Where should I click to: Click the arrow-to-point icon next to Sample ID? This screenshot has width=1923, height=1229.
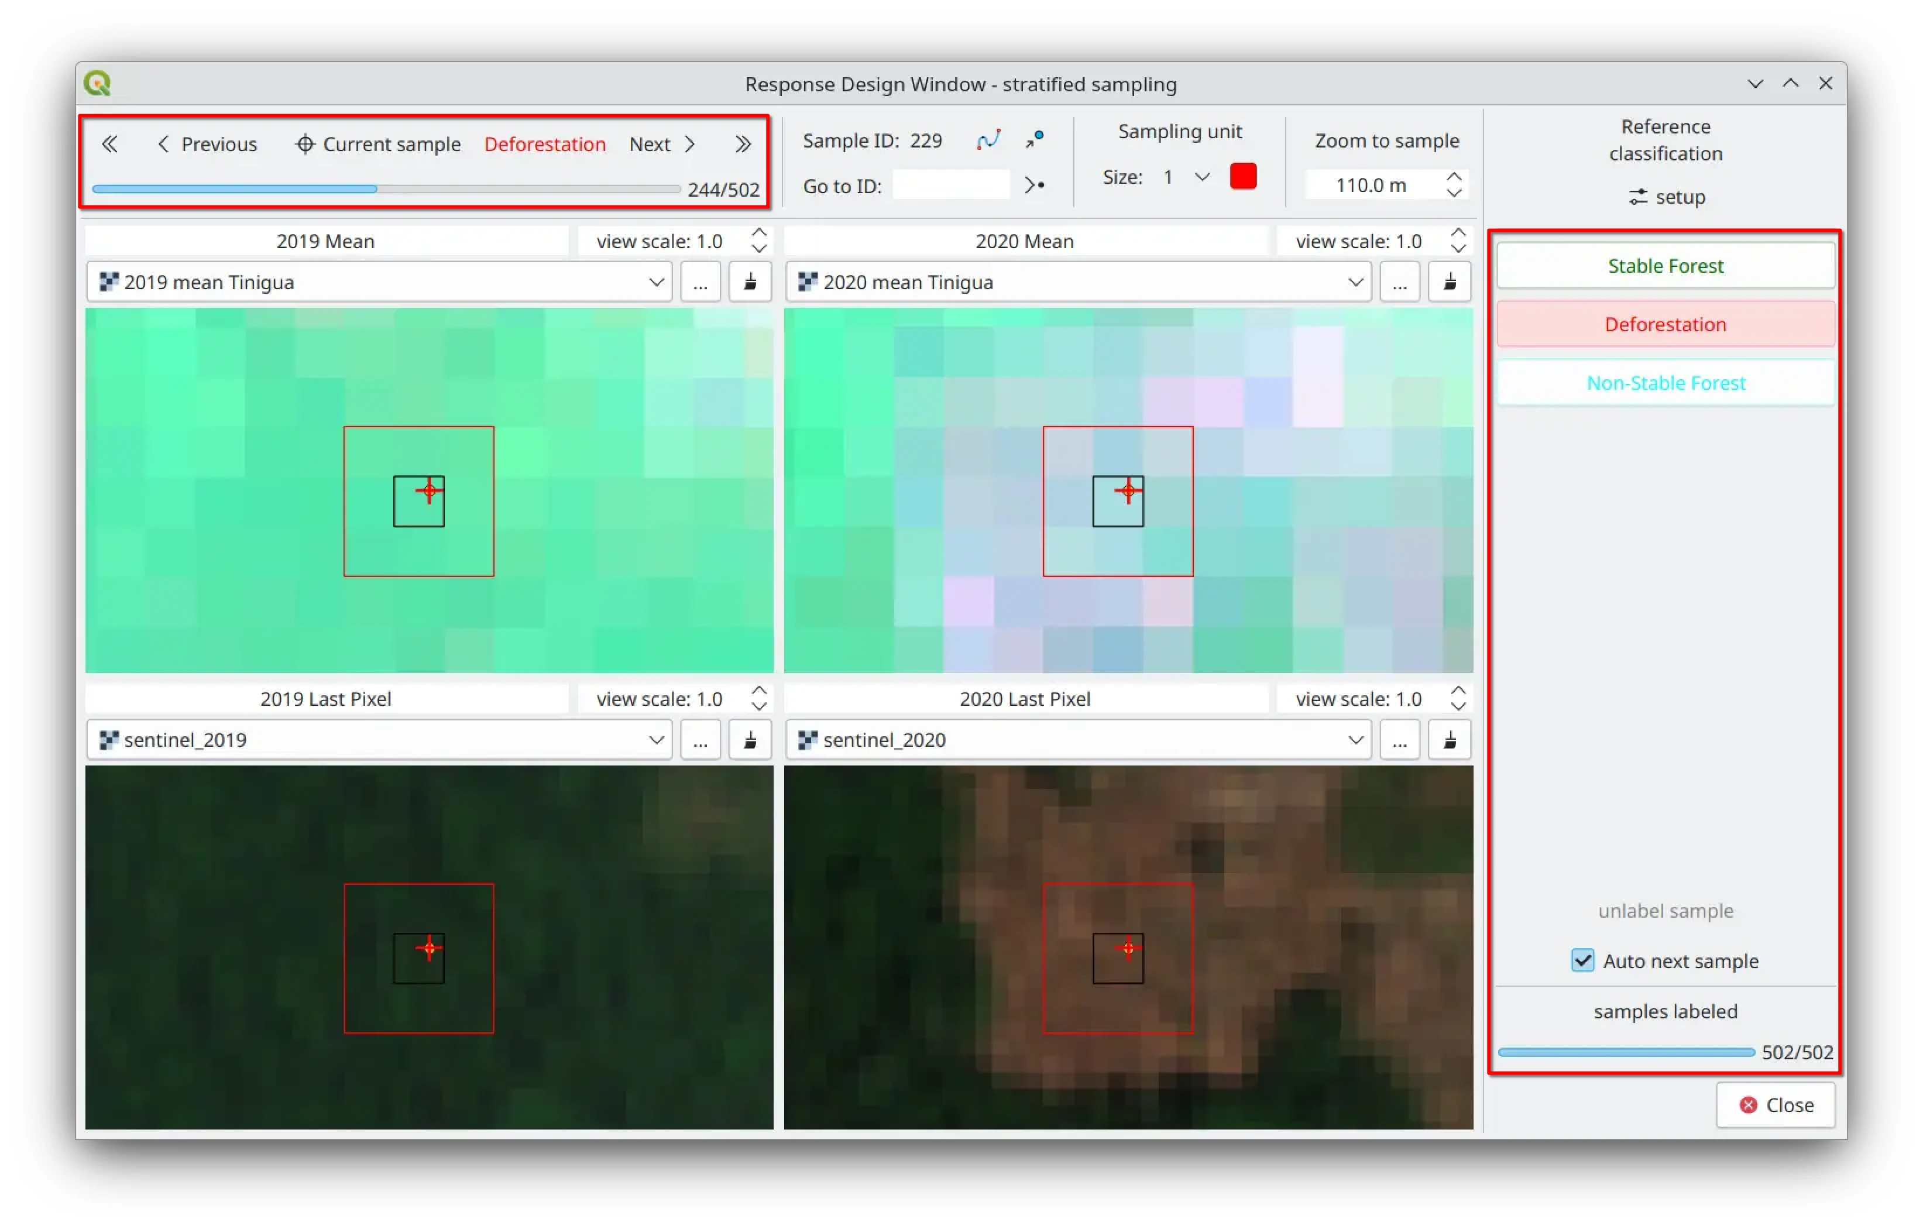1035,140
